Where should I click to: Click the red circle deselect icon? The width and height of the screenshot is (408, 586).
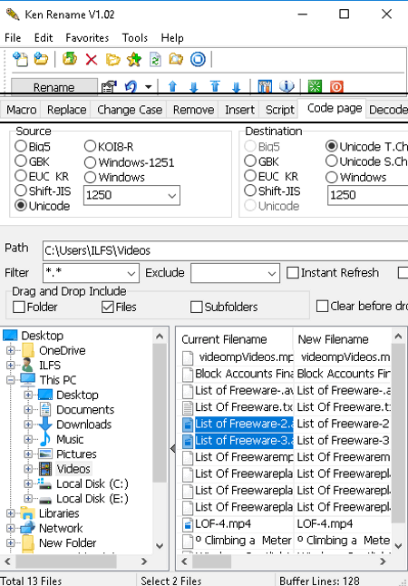point(336,87)
